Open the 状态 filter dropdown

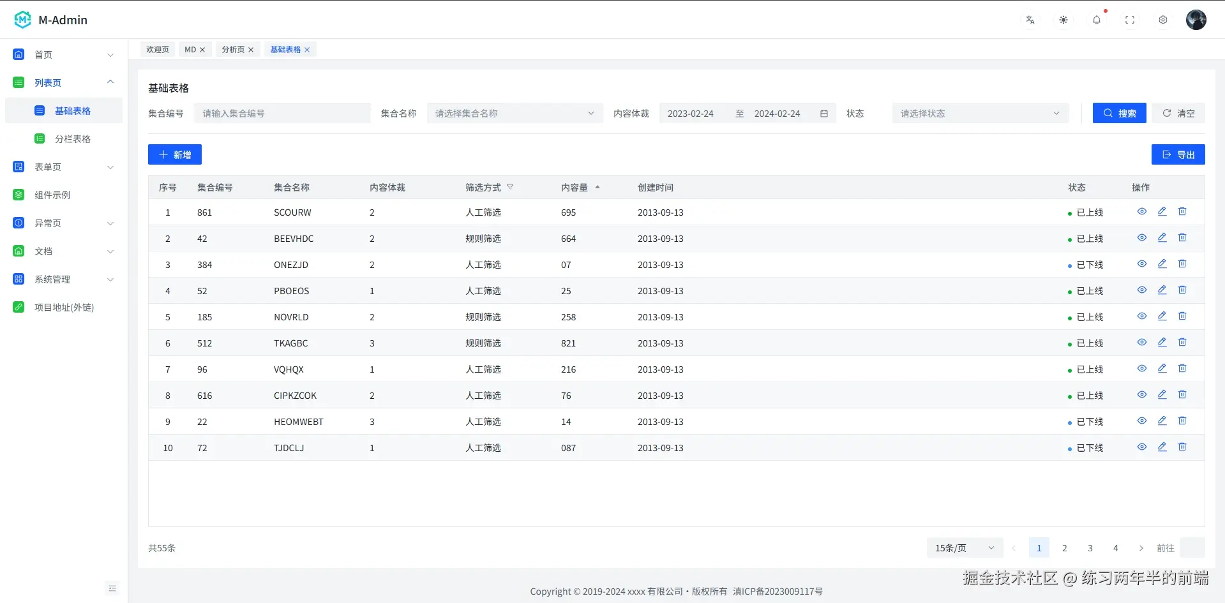click(979, 114)
